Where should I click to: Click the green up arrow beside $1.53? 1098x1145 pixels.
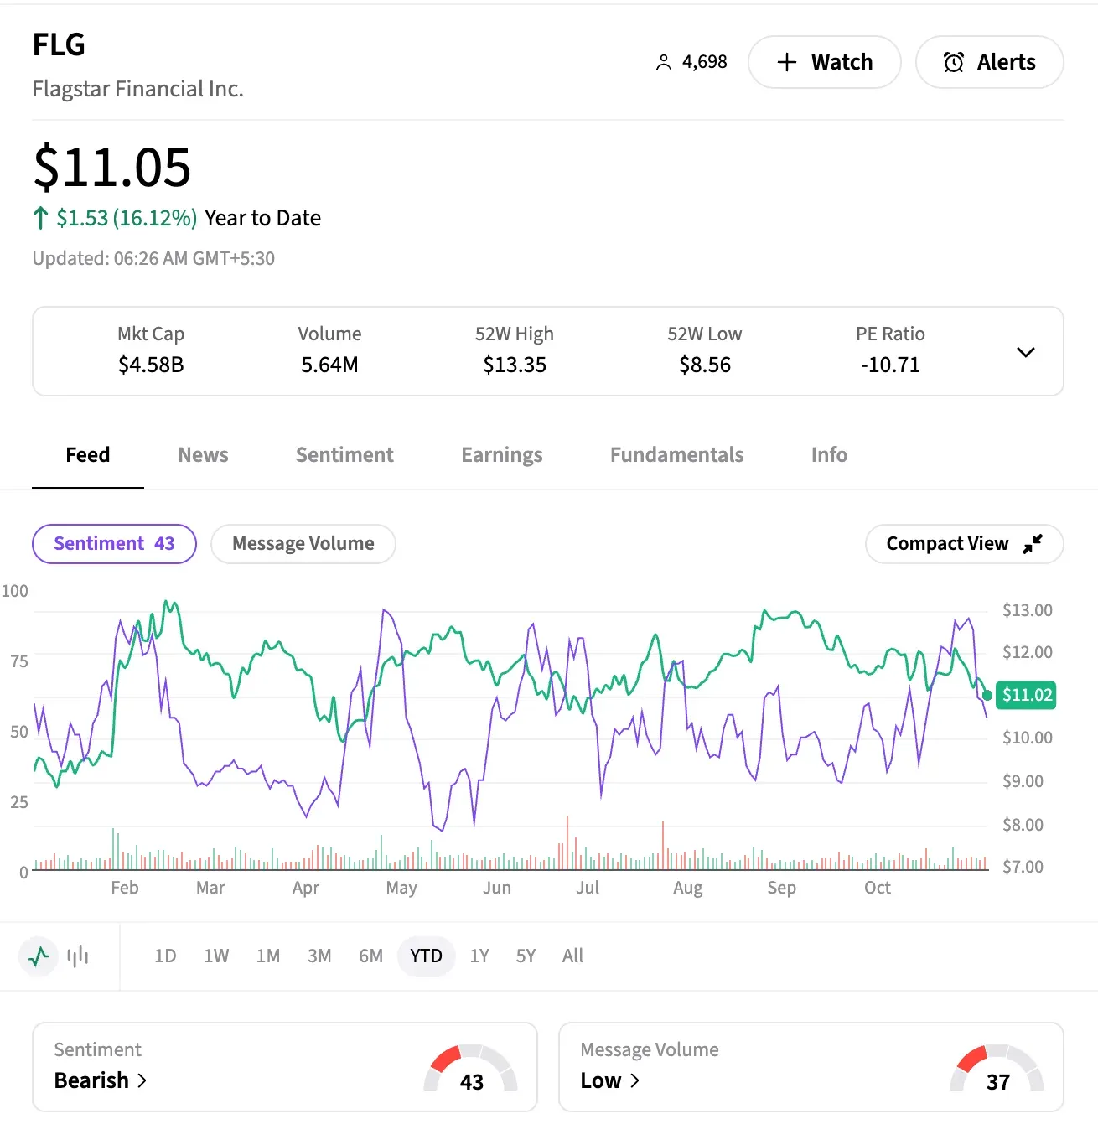(39, 218)
